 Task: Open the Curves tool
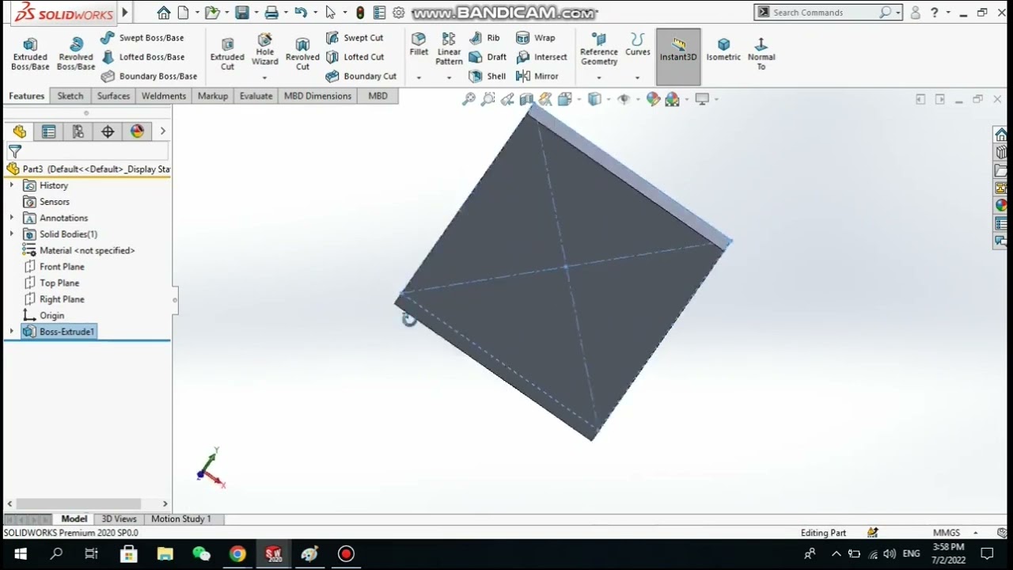pyautogui.click(x=637, y=45)
